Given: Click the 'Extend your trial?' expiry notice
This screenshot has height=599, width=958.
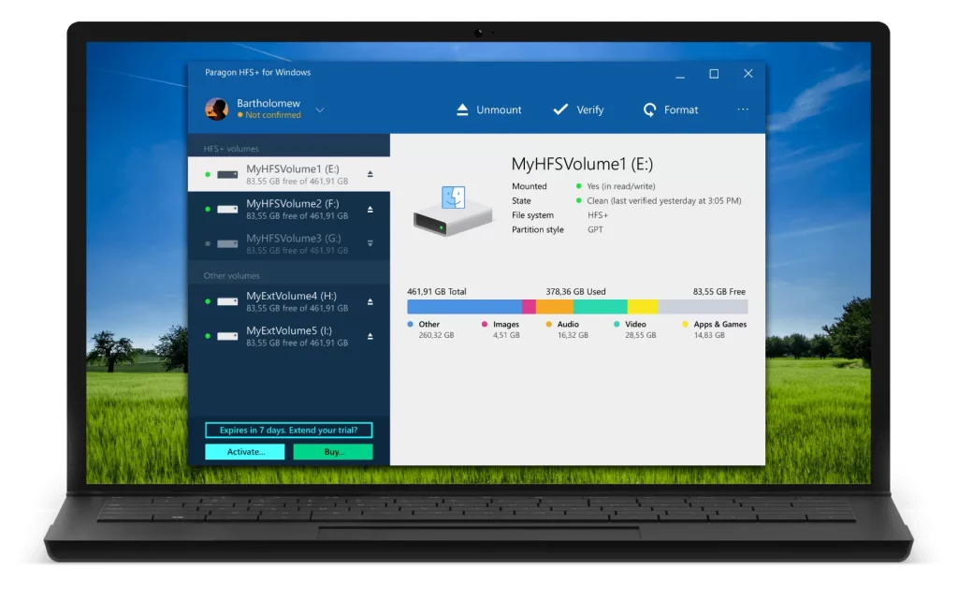Looking at the screenshot, I should coord(288,431).
